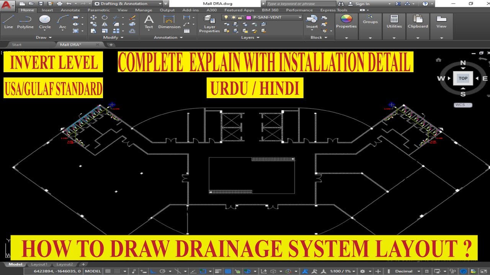Screen dimensions: 490x275
Task: Expand the Block panel
Action: point(318,37)
